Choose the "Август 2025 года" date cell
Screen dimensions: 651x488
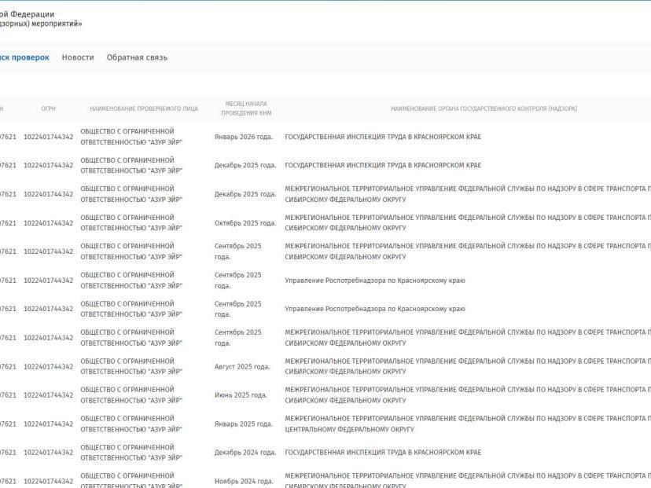click(x=241, y=367)
